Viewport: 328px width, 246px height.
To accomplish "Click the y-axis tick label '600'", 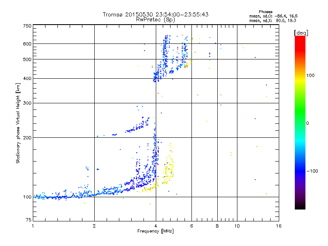I will [27, 44].
